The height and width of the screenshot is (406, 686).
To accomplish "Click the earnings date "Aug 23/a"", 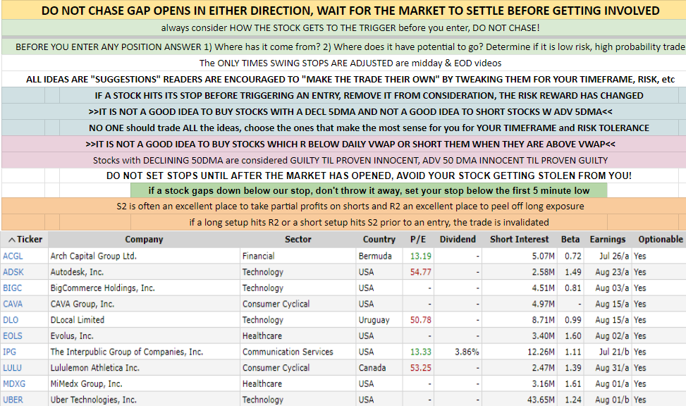I will click(x=612, y=272).
